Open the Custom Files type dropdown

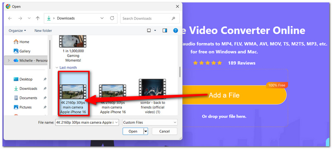150,123
